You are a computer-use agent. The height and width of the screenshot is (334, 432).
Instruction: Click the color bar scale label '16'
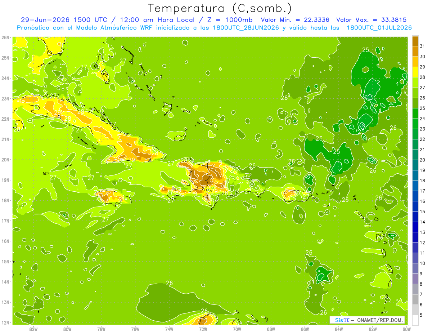pos(423,201)
